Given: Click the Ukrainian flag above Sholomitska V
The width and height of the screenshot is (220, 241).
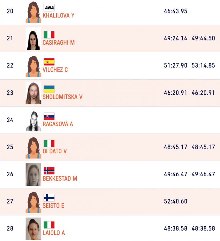Looking at the screenshot, I should pos(49,89).
